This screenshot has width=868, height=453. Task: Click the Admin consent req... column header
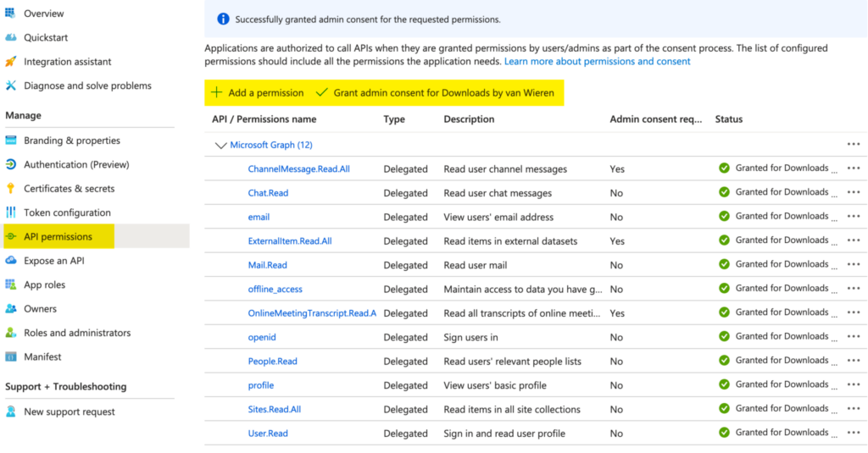tap(655, 119)
